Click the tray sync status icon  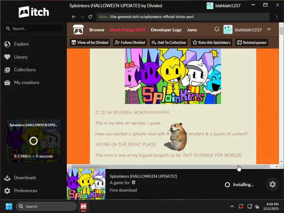(x=241, y=206)
